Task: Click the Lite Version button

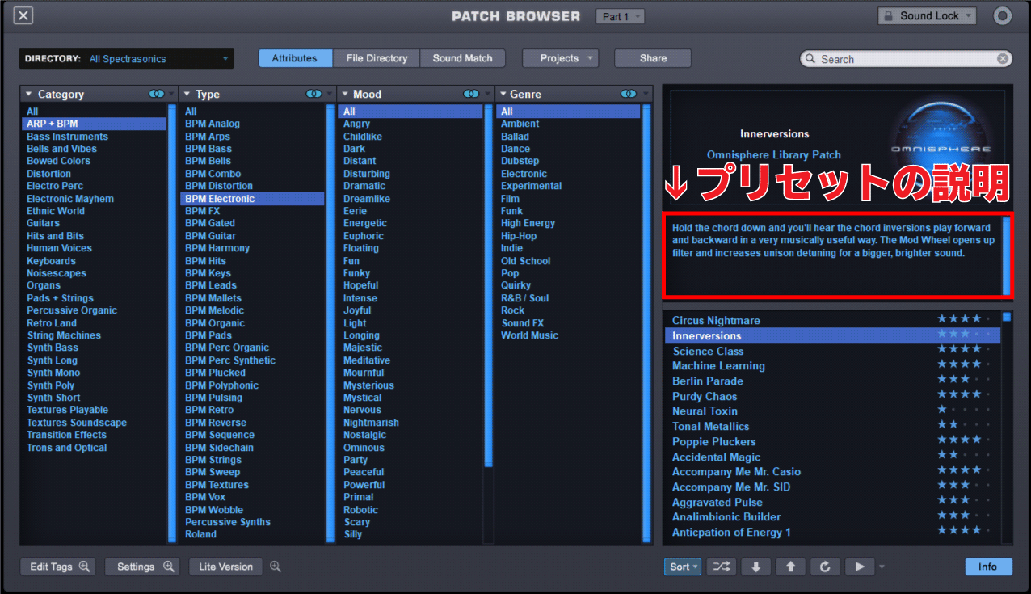Action: pyautogui.click(x=226, y=567)
